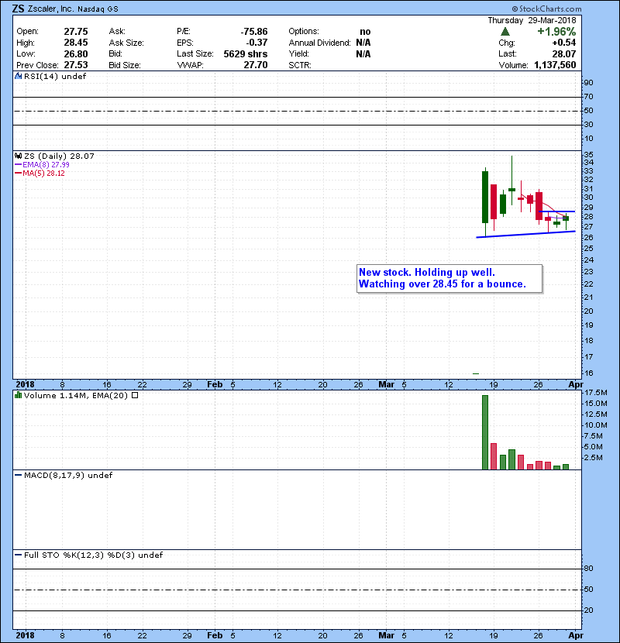Click the Low value 26.80
The height and width of the screenshot is (643, 620).
76,53
